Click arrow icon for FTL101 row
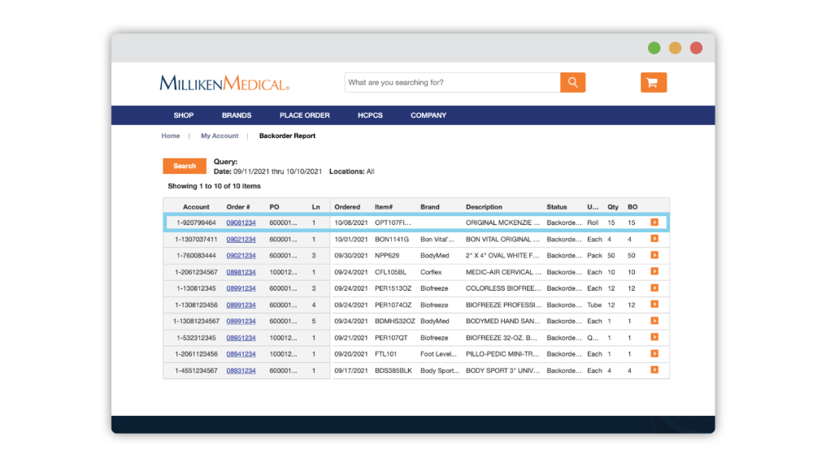This screenshot has width=826, height=467. (654, 354)
